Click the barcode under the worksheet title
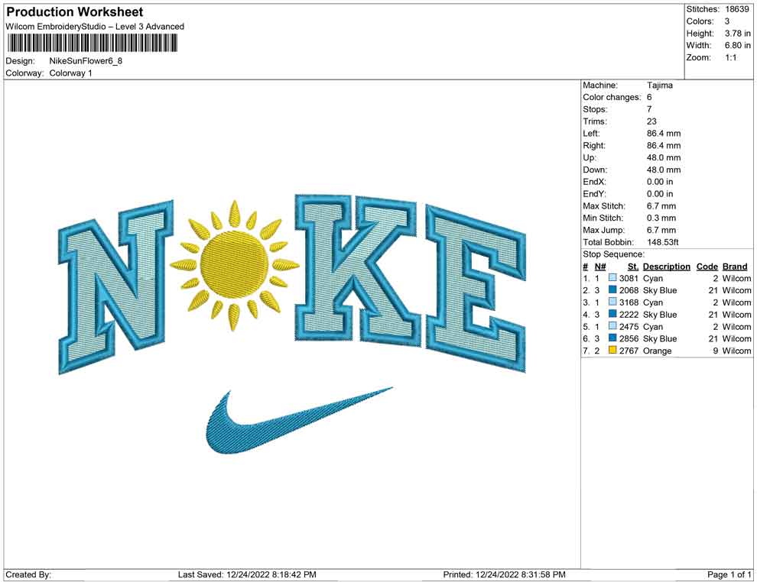Screen dimensions: 757x582 click(92, 44)
